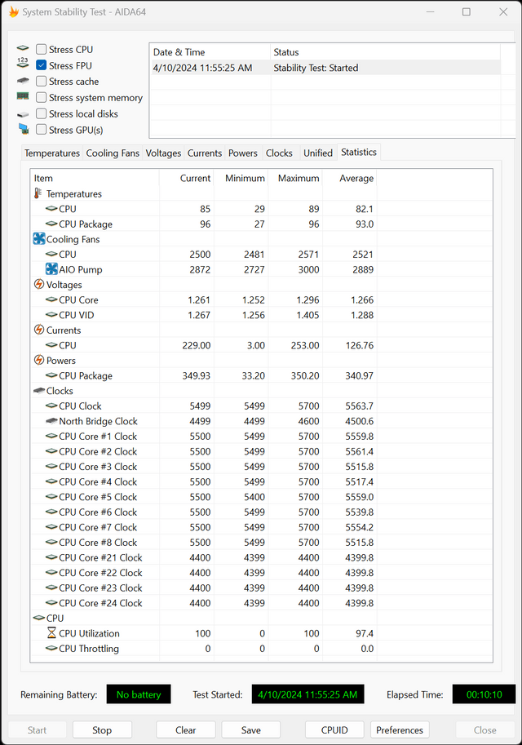The image size is (522, 745).
Task: Click the AIDA64 flame icon in title bar
Action: pyautogui.click(x=14, y=12)
